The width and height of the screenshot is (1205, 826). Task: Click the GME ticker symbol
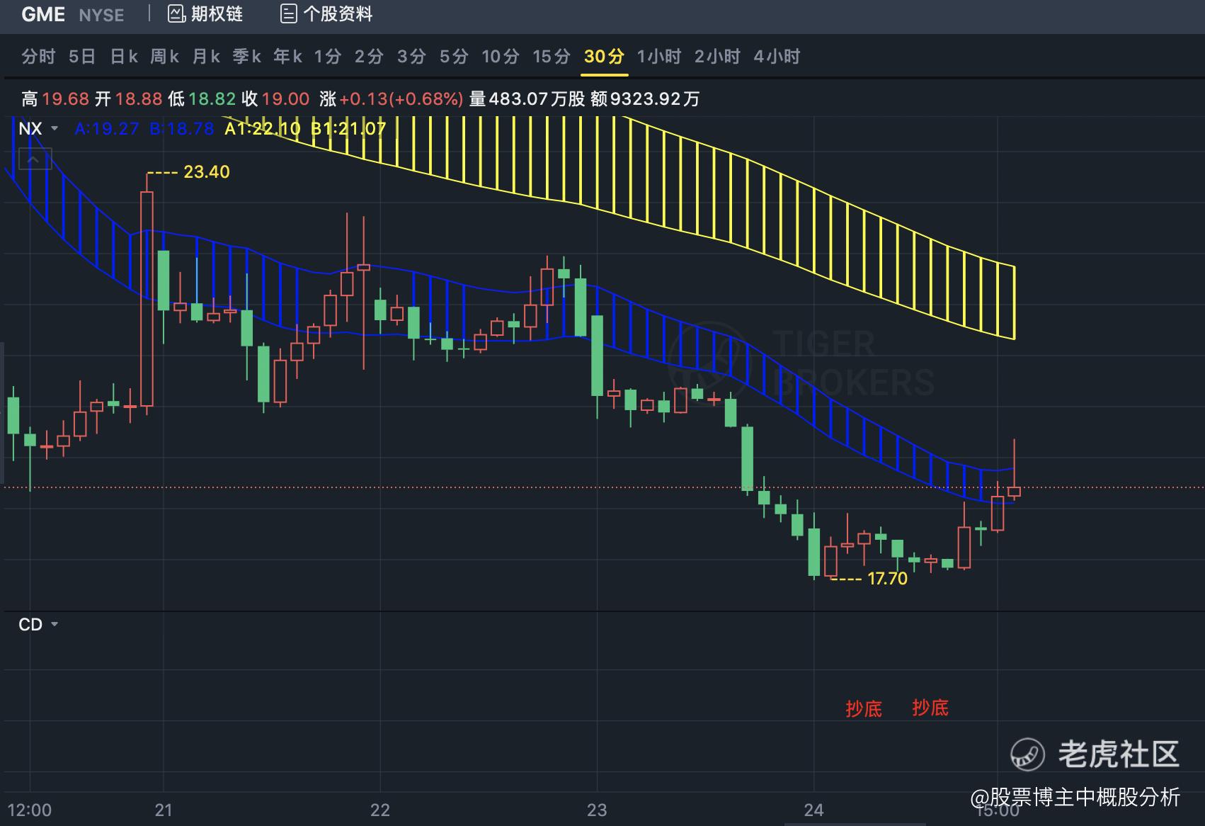(x=42, y=14)
